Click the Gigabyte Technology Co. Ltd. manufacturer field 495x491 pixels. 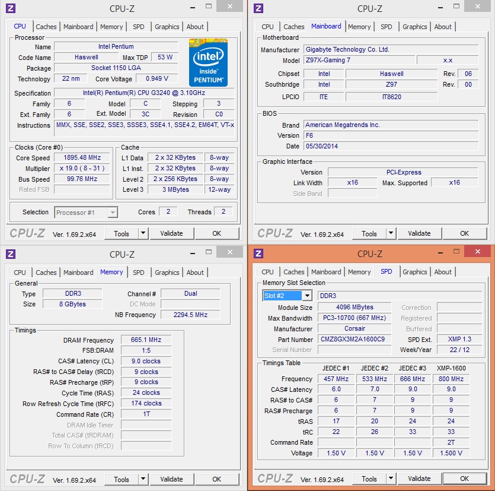point(391,49)
